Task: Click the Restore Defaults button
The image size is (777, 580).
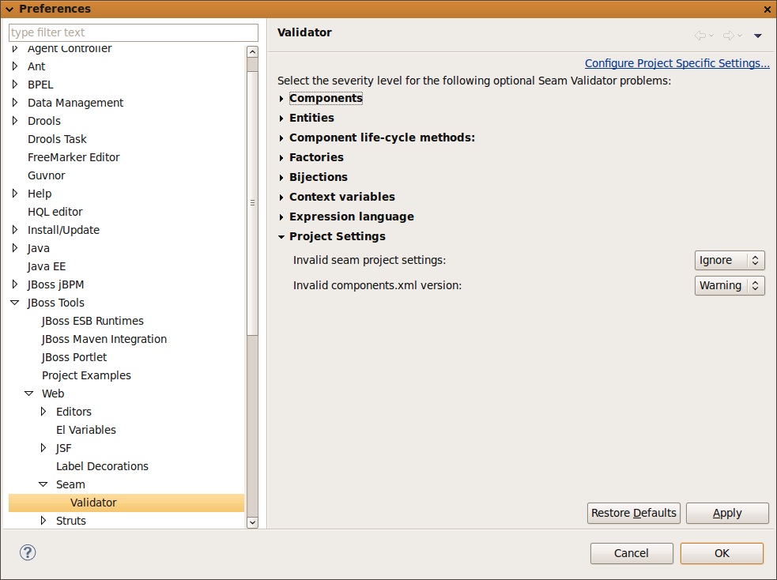Action: pos(634,513)
